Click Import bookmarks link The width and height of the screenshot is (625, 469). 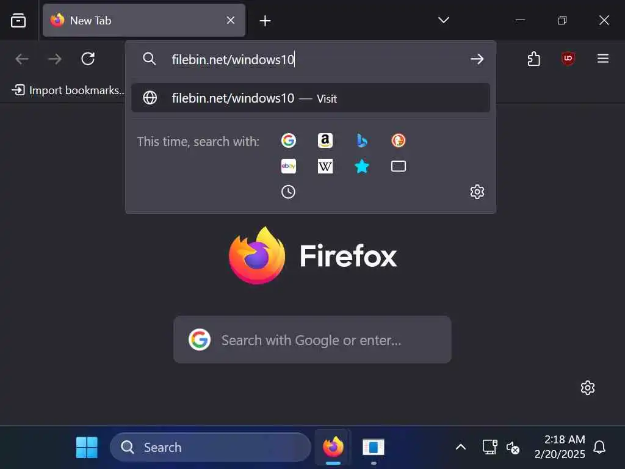pos(68,90)
